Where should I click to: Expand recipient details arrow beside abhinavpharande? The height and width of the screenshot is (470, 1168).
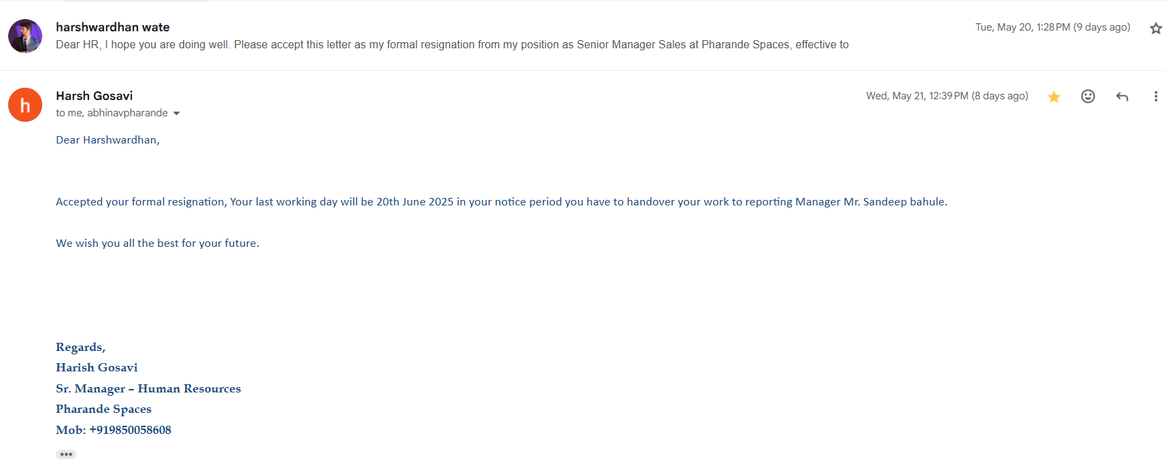177,114
